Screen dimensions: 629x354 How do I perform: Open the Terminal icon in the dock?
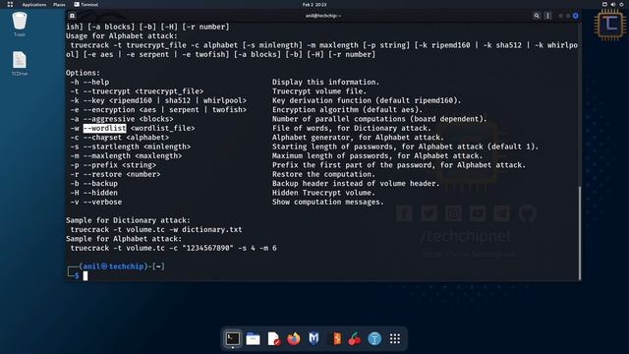[233, 338]
